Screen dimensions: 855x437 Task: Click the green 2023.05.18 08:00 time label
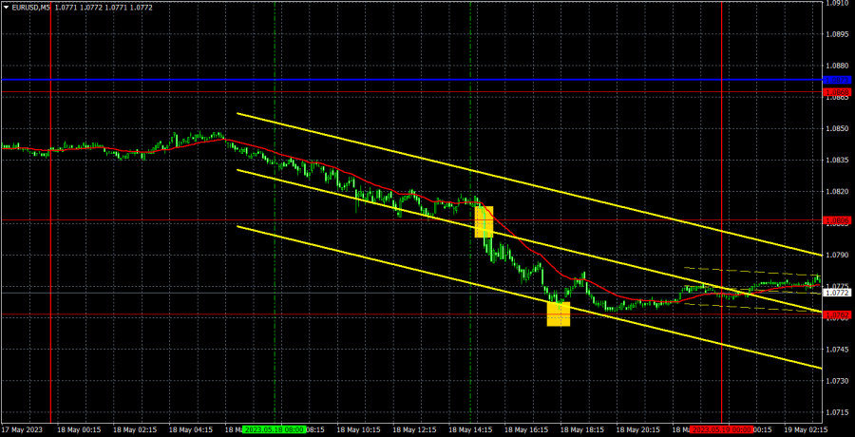pos(274,429)
